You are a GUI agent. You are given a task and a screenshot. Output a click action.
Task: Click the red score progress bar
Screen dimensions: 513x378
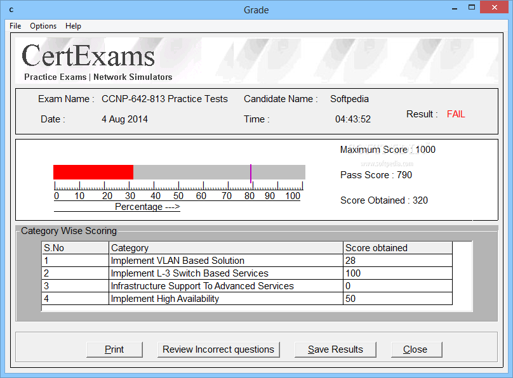[93, 172]
